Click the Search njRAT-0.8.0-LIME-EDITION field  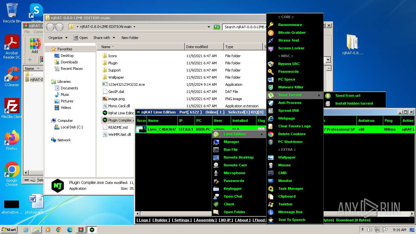pyautogui.click(x=244, y=27)
